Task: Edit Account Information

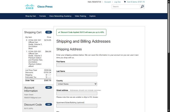Action: 49,87
